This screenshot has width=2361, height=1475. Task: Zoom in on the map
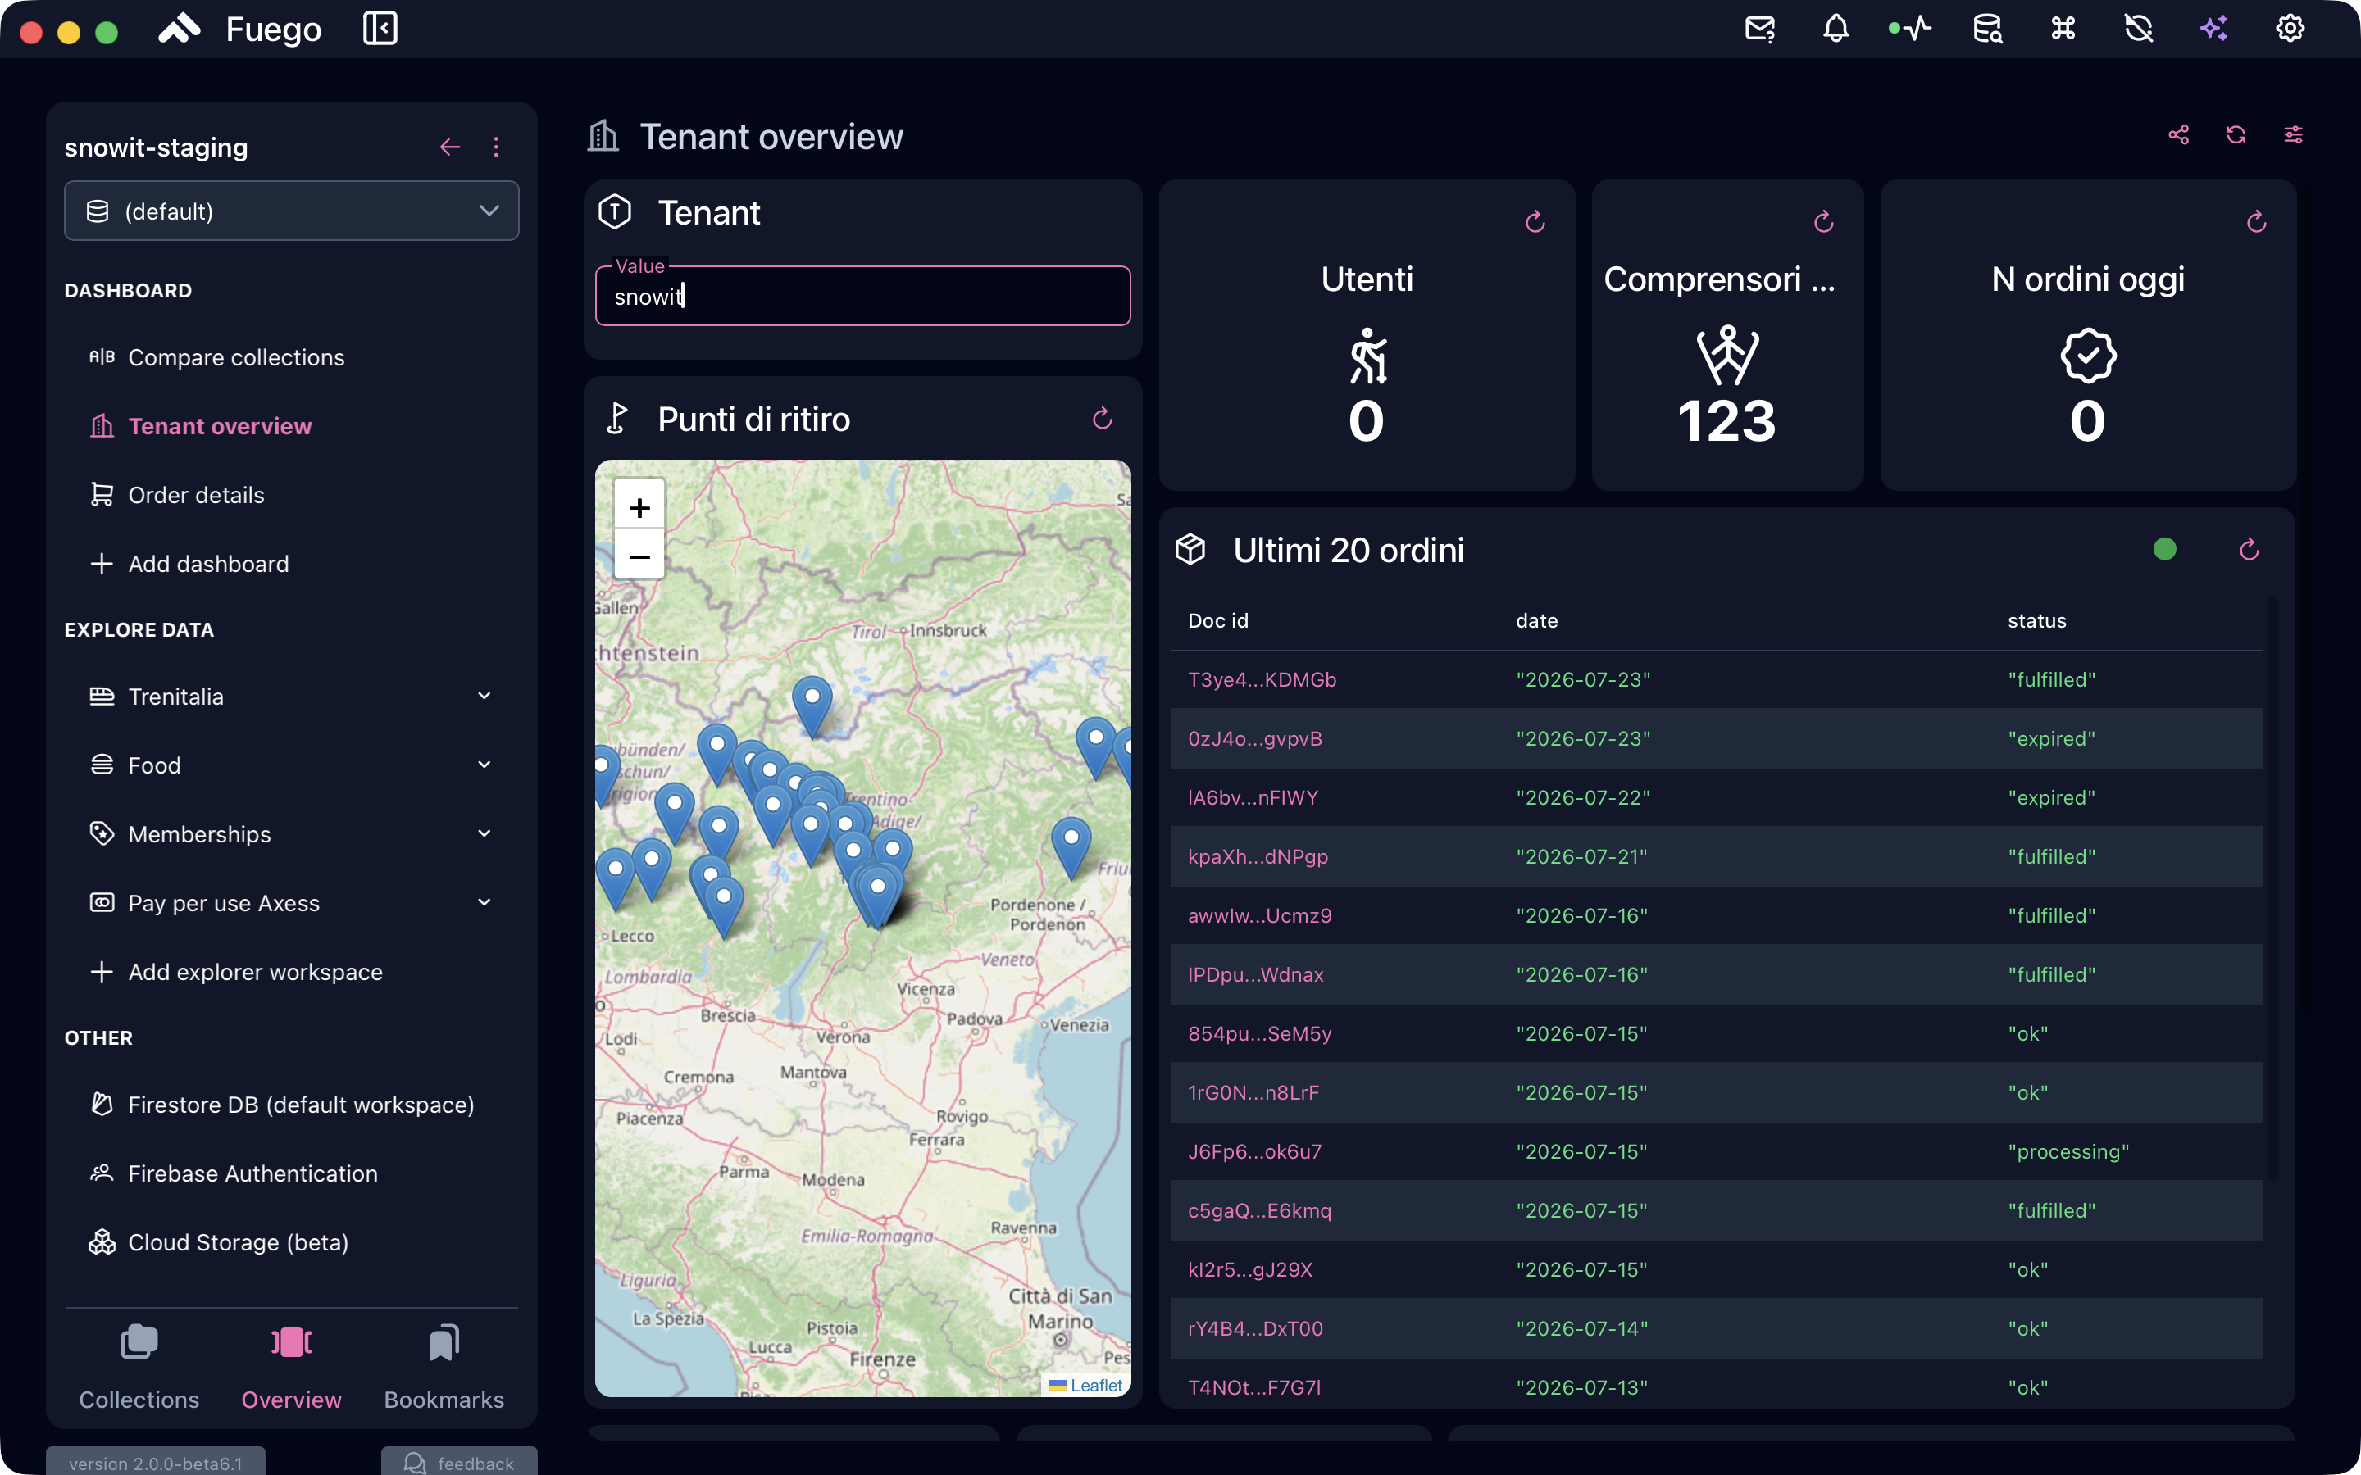[639, 508]
